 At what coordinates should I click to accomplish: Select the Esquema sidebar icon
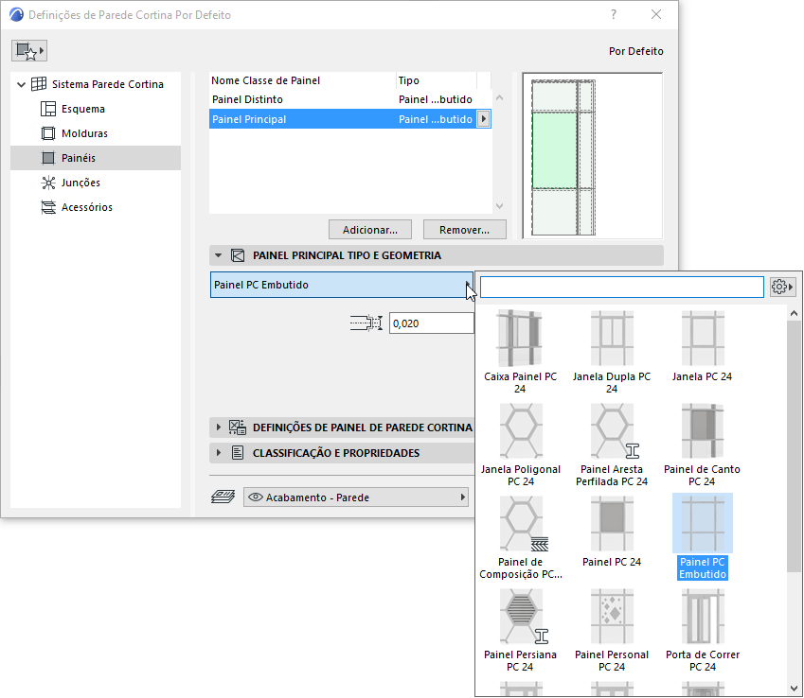coord(48,109)
